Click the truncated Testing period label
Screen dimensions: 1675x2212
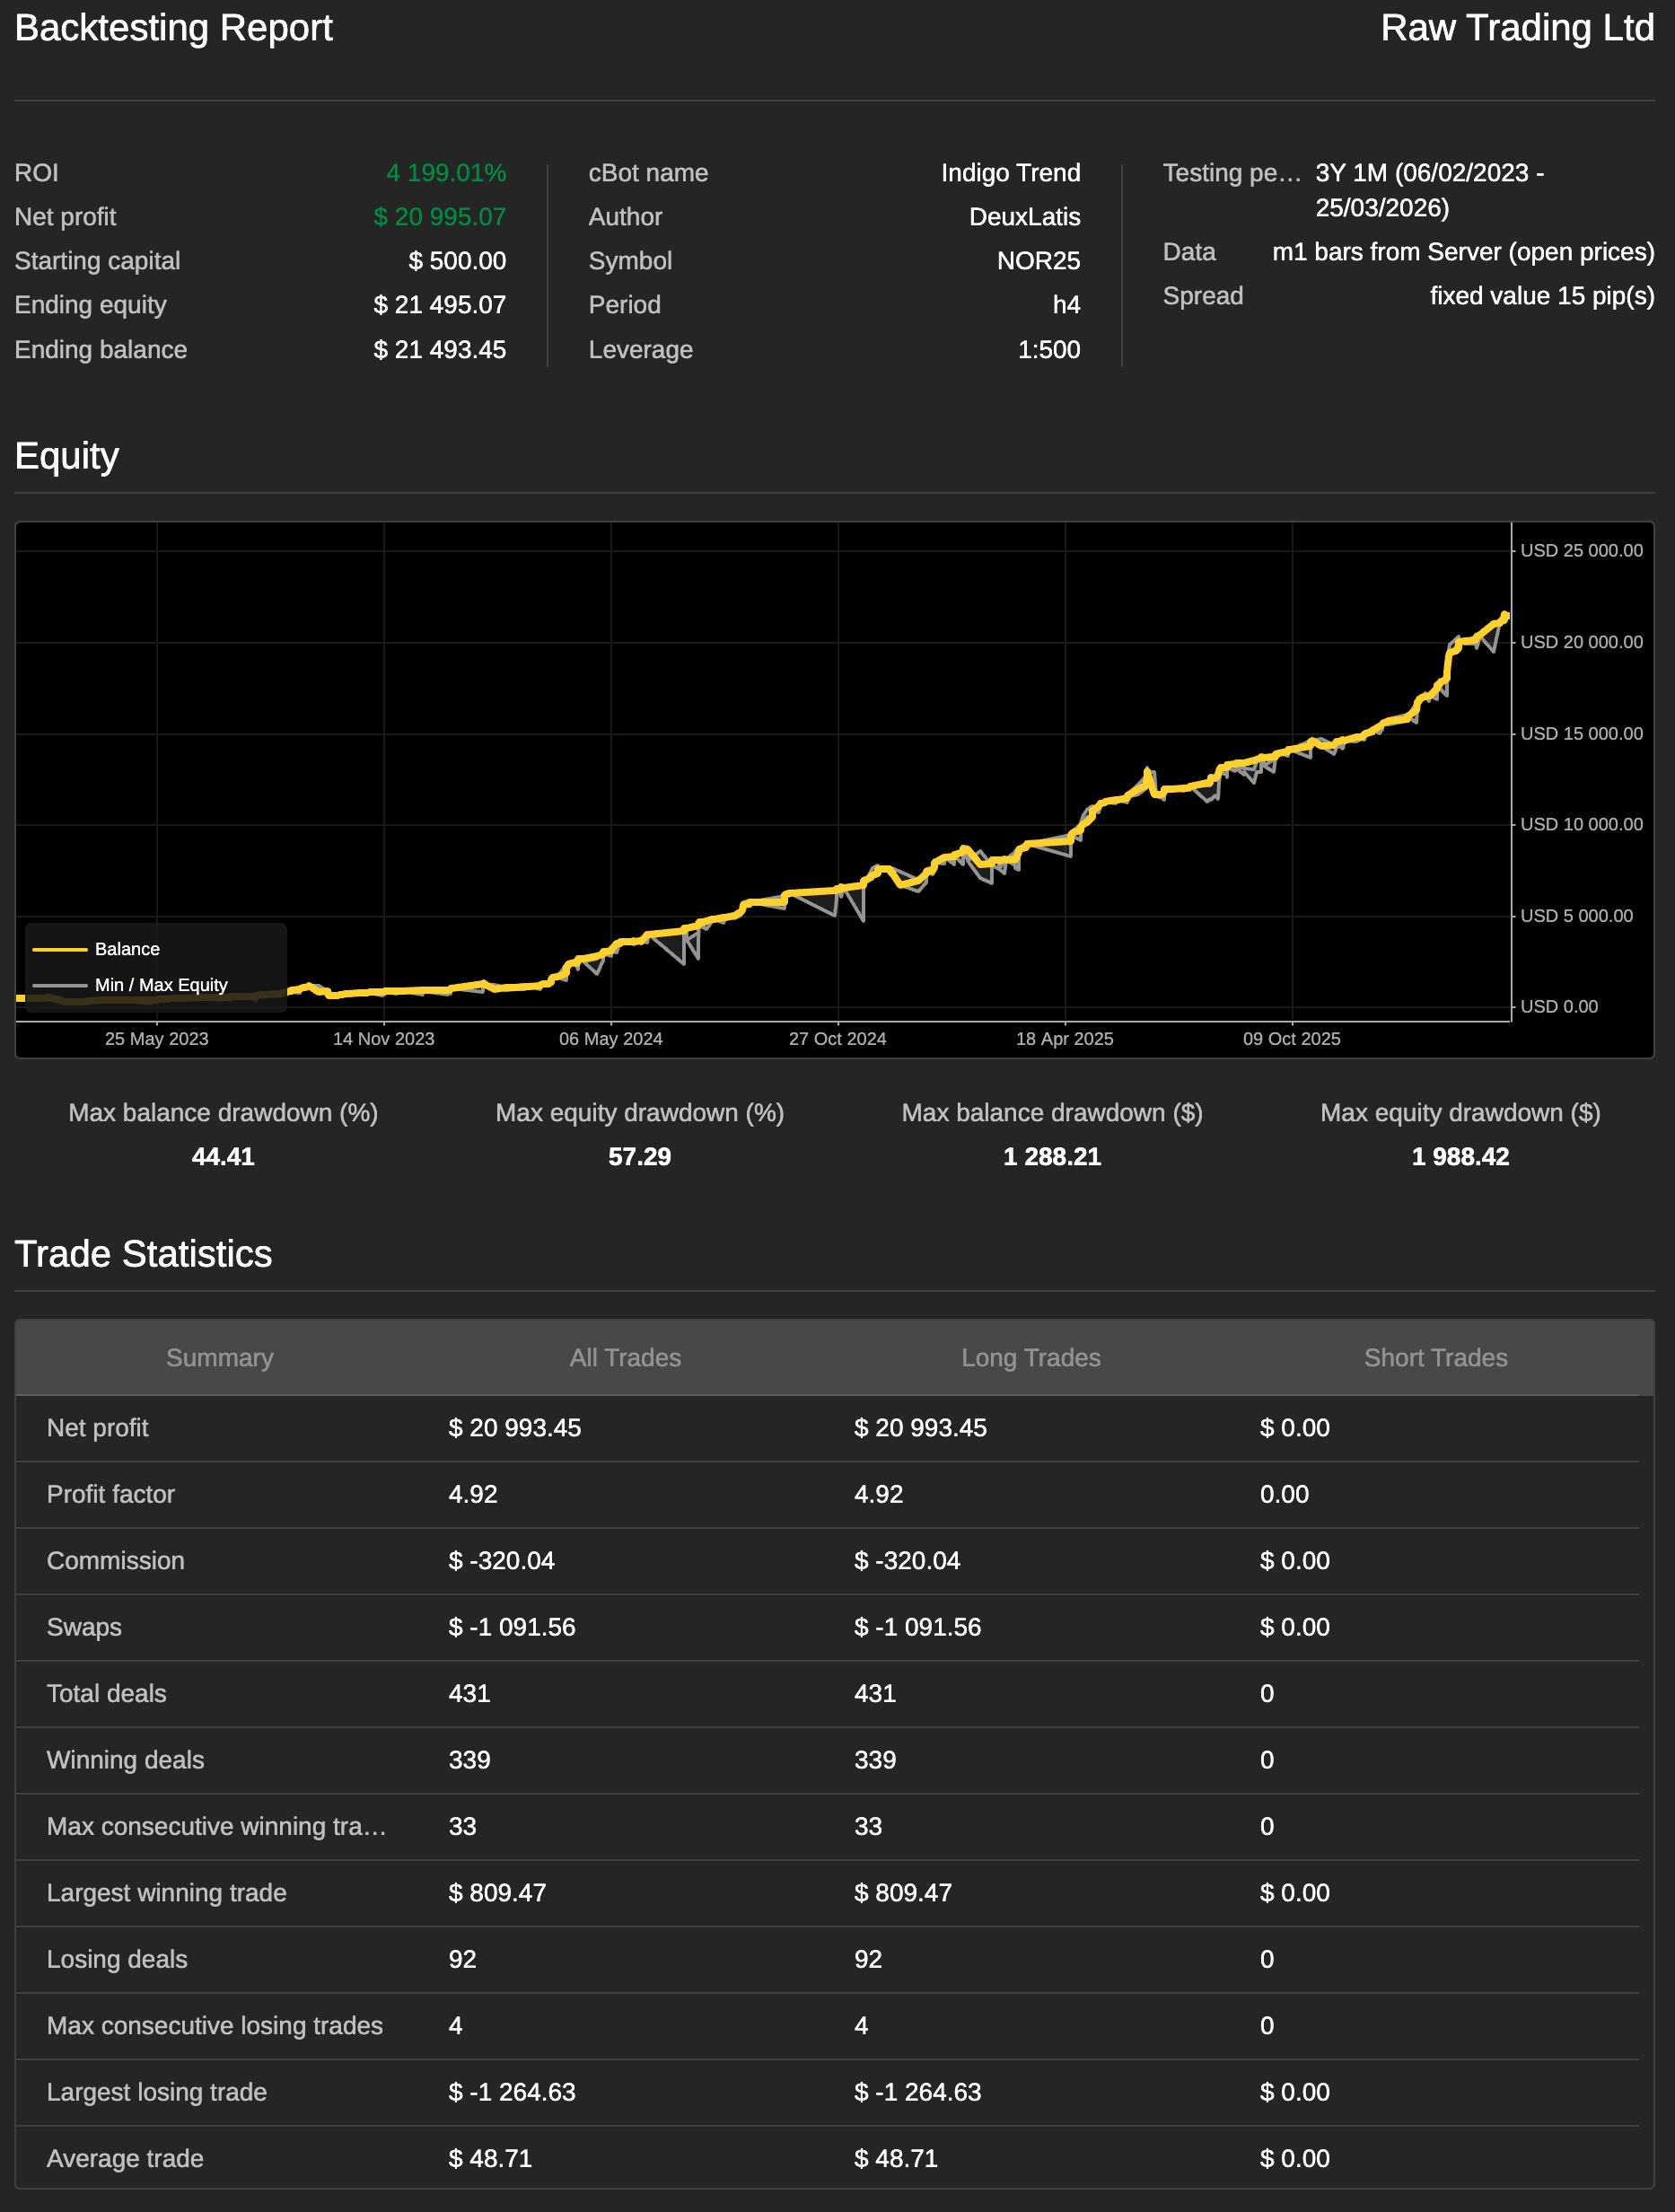coord(1231,173)
